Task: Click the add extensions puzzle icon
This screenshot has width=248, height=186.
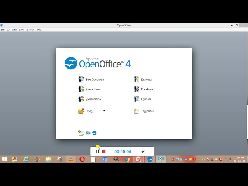Action: 88,133
